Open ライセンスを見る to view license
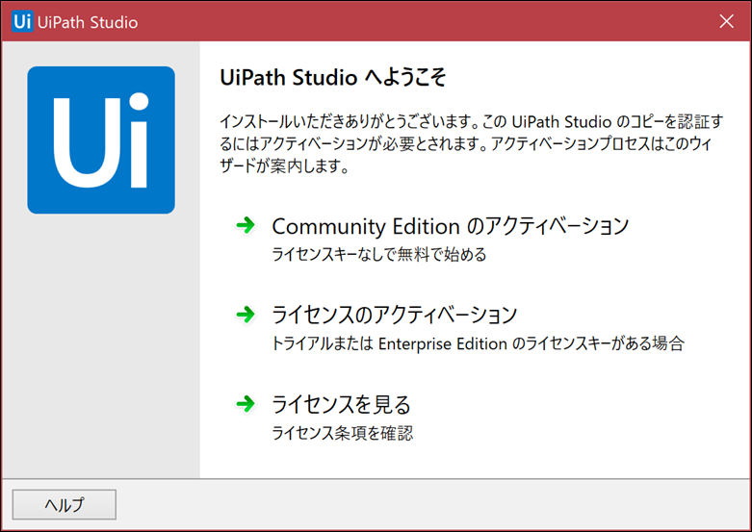This screenshot has height=532, width=752. click(x=341, y=404)
